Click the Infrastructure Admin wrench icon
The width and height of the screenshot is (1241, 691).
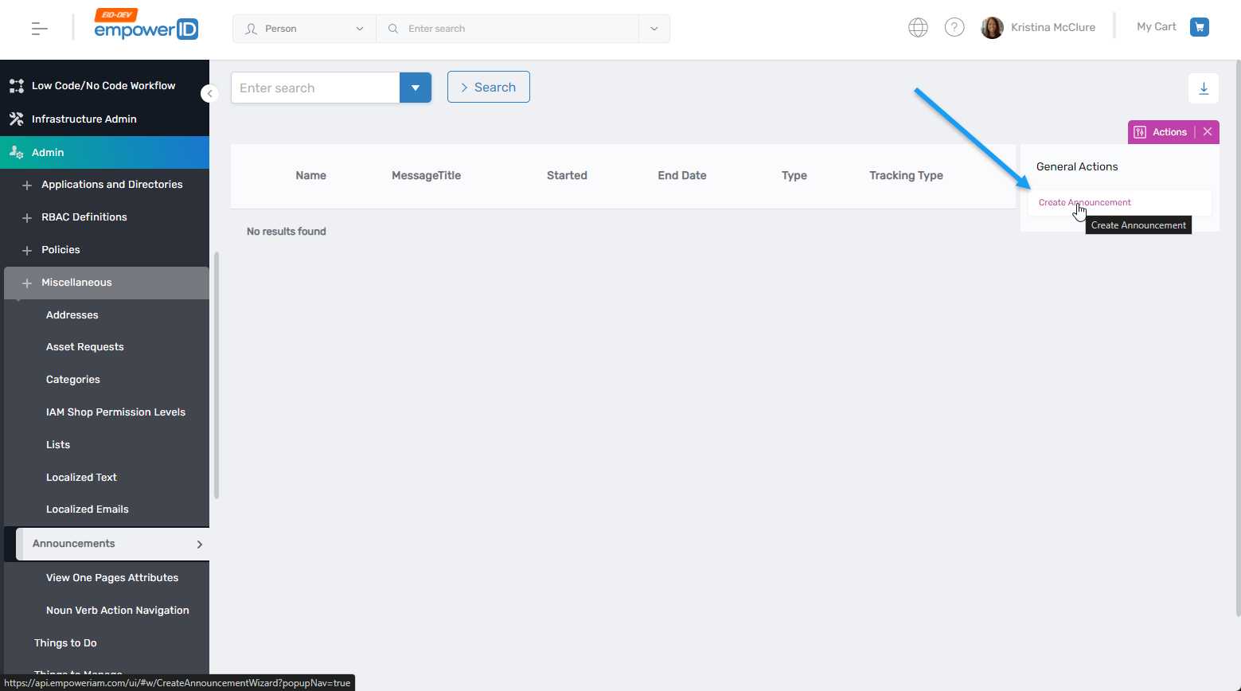(17, 119)
